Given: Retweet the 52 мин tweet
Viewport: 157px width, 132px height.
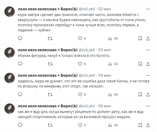Looking at the screenshot, I should (51, 38).
